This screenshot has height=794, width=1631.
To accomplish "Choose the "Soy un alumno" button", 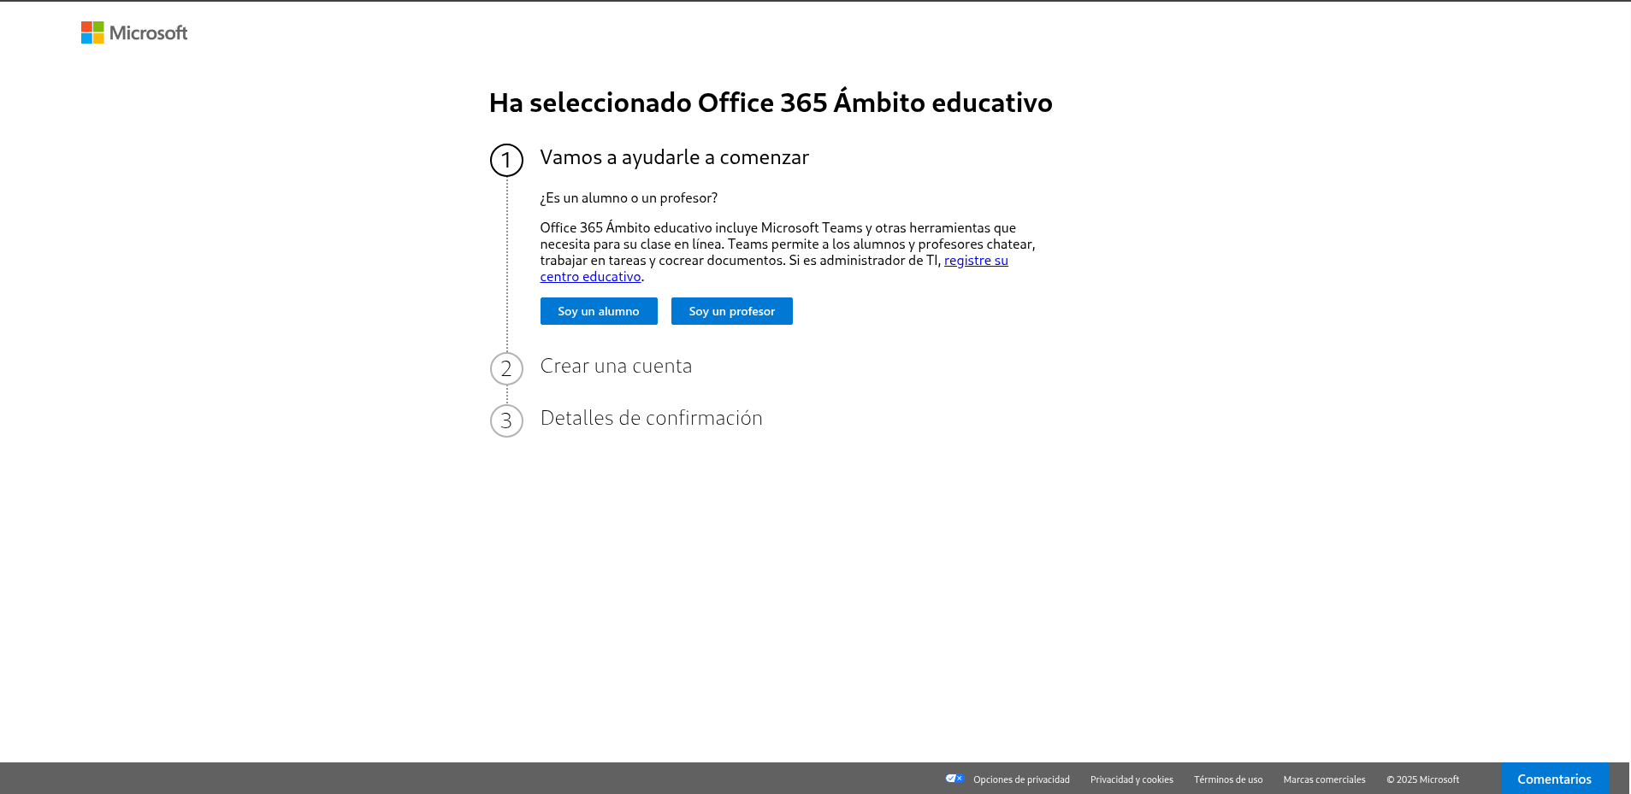I will 599,311.
